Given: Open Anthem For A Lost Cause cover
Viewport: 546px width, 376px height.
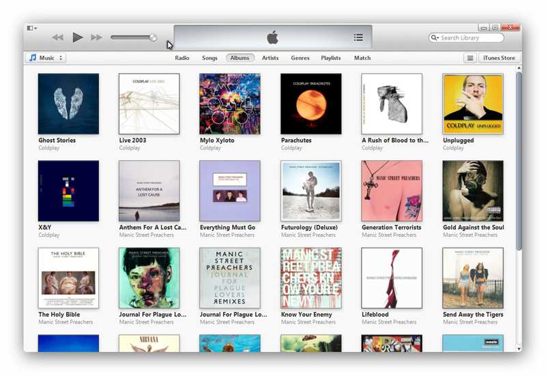Looking at the screenshot, I should 149,191.
